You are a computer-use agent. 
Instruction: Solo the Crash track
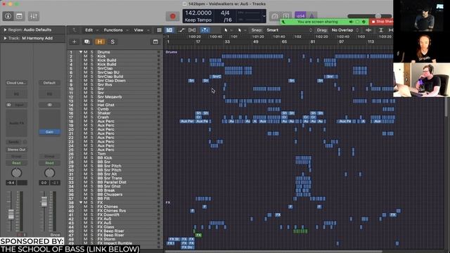coord(92,117)
